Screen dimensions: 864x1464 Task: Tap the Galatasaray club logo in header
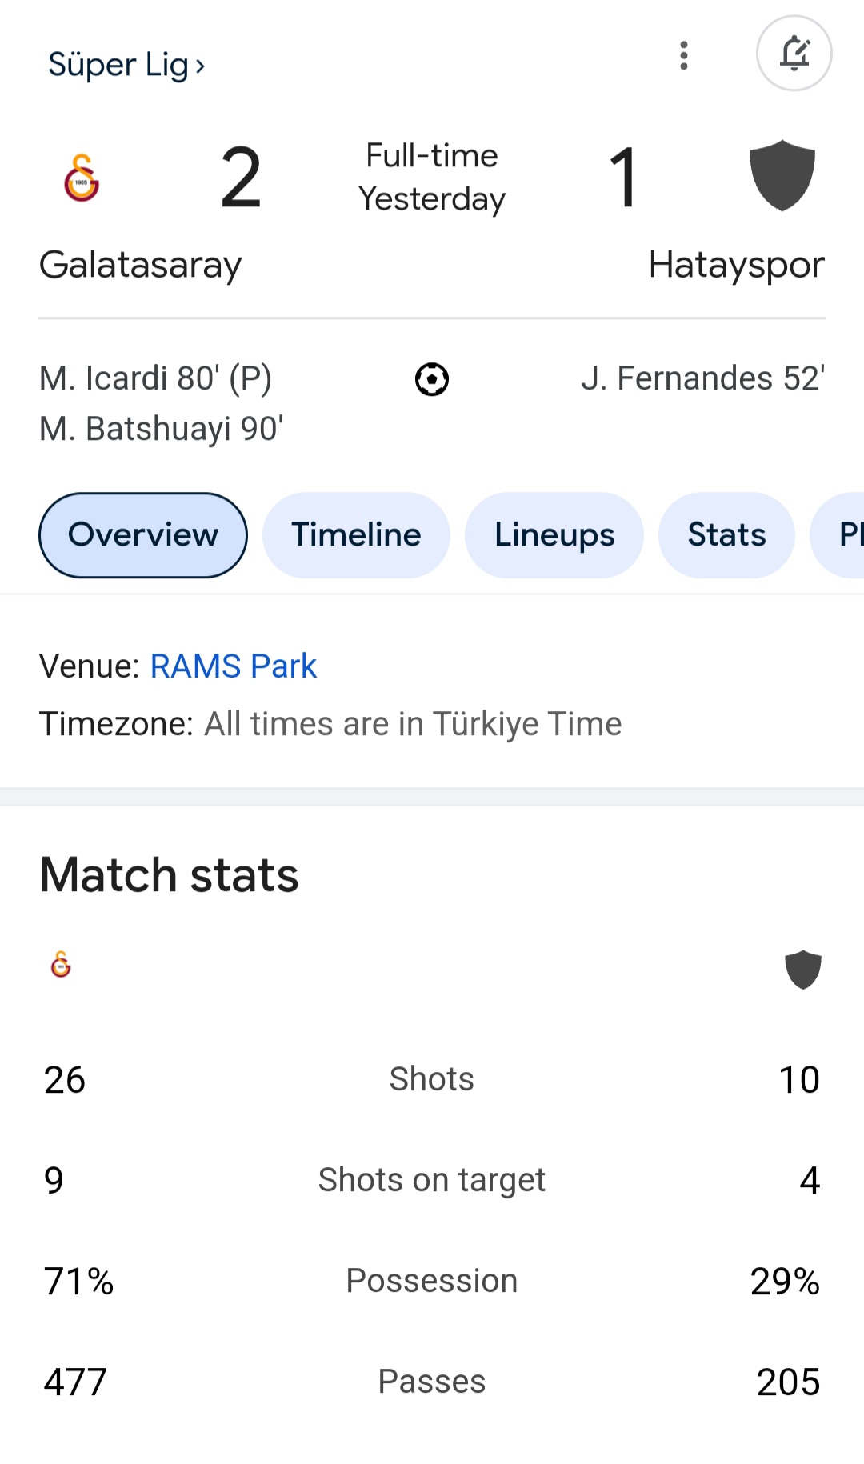[x=82, y=178]
